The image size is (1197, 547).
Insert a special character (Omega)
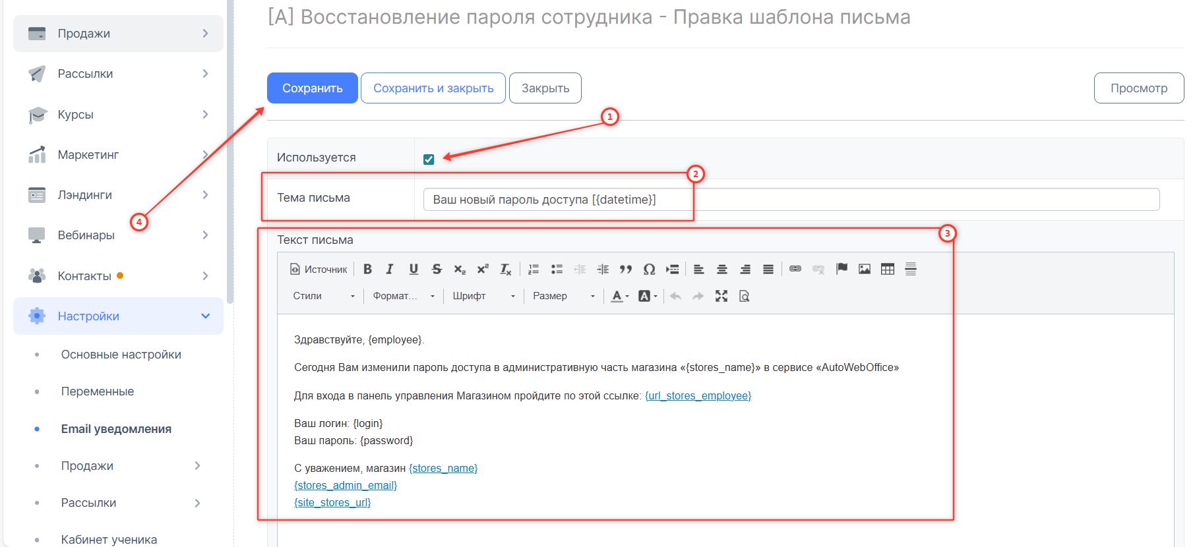(x=649, y=269)
